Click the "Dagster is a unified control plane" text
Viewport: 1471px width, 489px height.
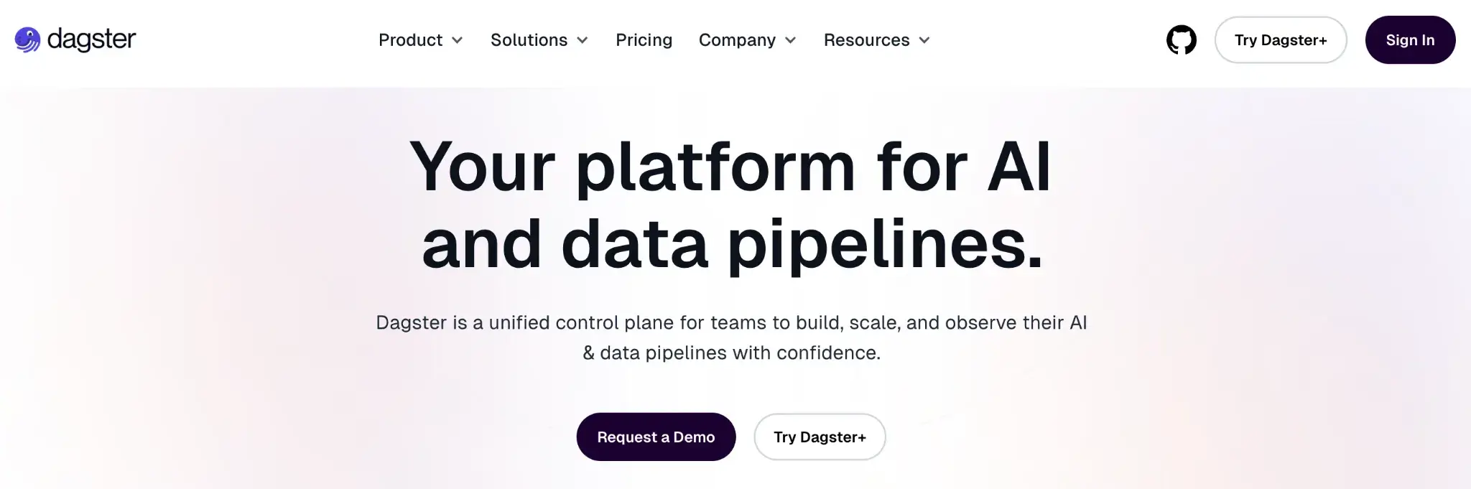pos(731,322)
